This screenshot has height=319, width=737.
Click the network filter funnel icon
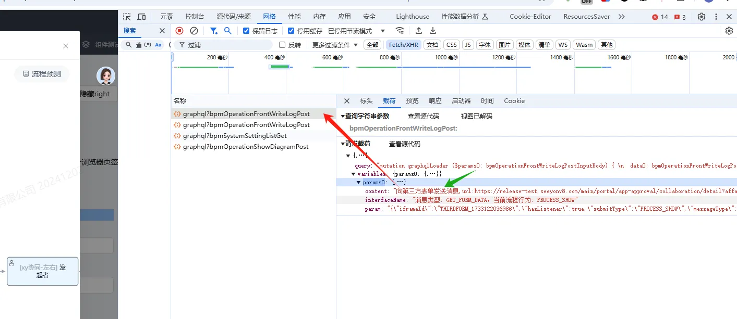tap(213, 31)
